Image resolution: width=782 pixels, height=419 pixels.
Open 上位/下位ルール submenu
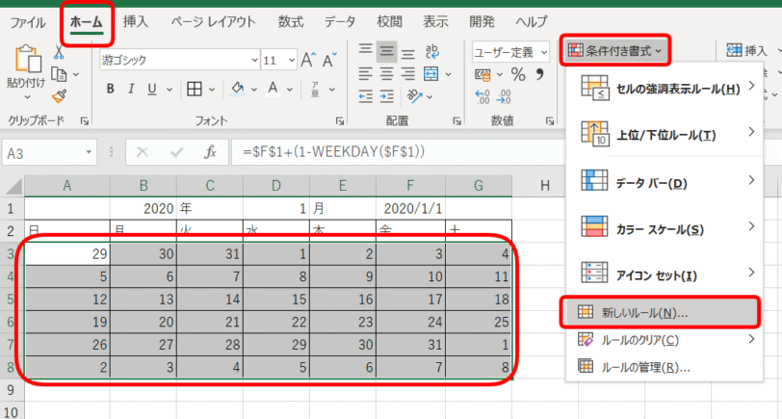665,135
